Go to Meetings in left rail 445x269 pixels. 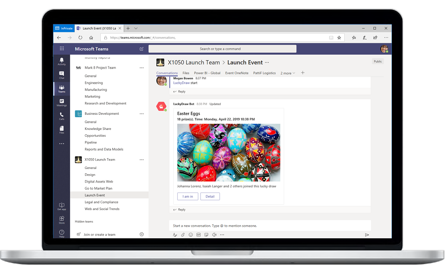tap(62, 102)
